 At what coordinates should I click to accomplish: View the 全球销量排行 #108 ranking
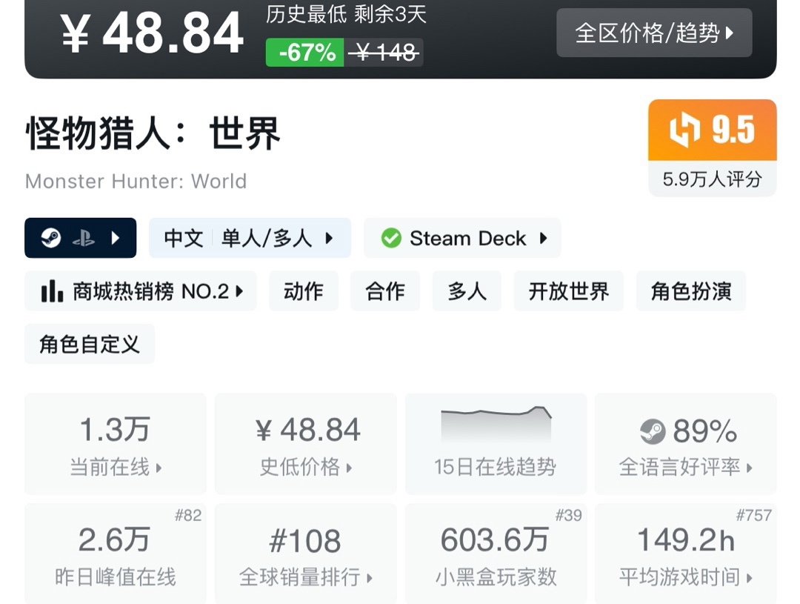306,554
